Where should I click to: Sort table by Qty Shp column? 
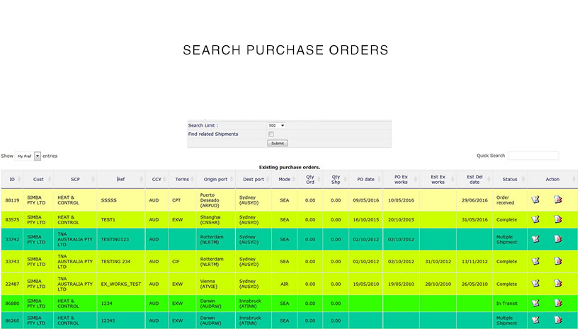coord(336,179)
